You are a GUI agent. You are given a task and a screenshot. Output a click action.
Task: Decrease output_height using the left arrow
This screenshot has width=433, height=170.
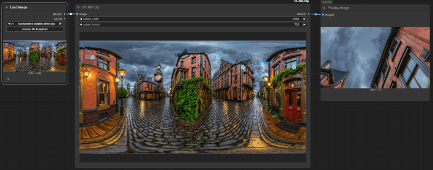tap(81, 25)
